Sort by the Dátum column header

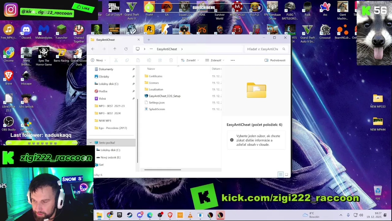pyautogui.click(x=216, y=69)
